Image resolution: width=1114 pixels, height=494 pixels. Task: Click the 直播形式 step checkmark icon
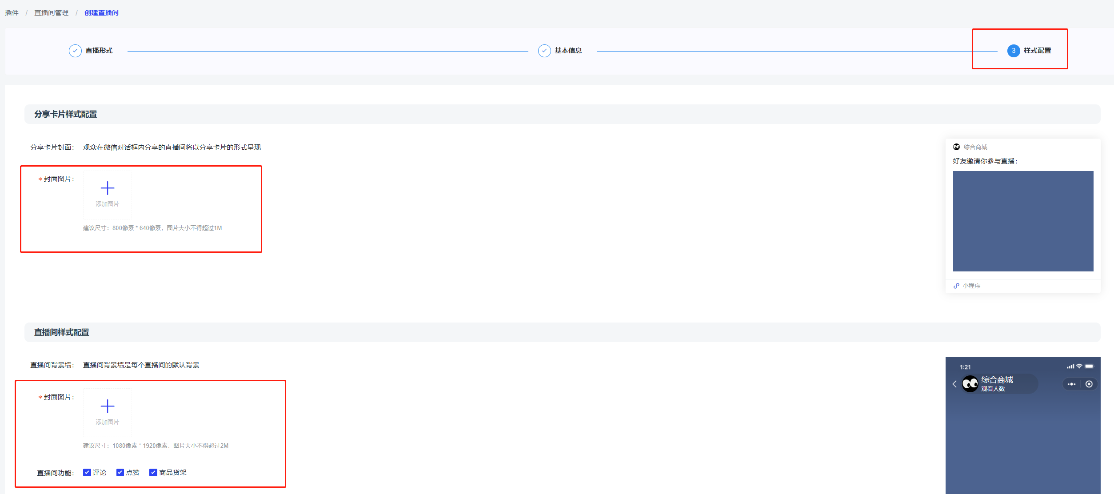(75, 51)
